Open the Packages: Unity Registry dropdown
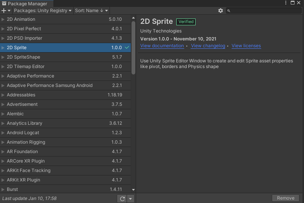This screenshot has height=203, width=304. point(42,11)
